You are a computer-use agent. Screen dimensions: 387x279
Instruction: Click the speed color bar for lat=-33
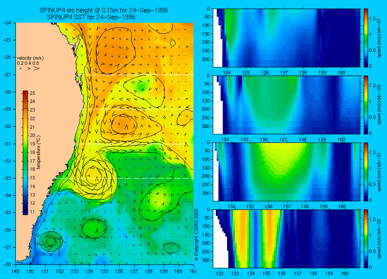coord(366,239)
